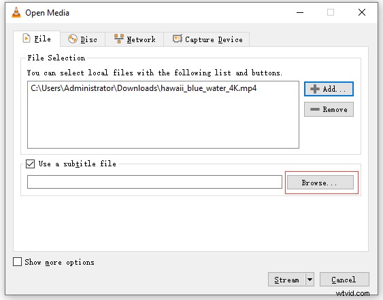The image size is (383, 300).
Task: Minimize the Open Media window
Action: [300, 12]
